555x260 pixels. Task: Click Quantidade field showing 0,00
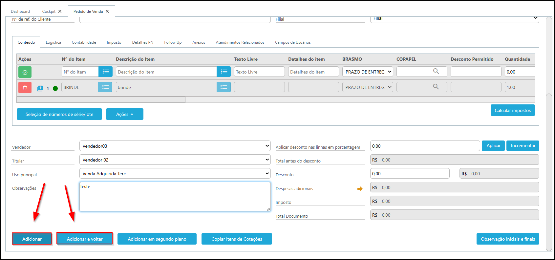pyautogui.click(x=520, y=72)
